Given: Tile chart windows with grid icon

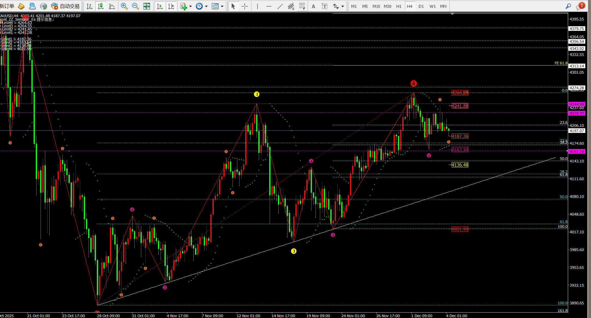Looking at the screenshot, I should click(147, 6).
